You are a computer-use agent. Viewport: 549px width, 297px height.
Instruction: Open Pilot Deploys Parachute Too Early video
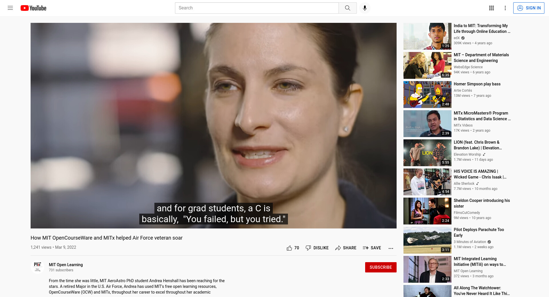tap(479, 232)
